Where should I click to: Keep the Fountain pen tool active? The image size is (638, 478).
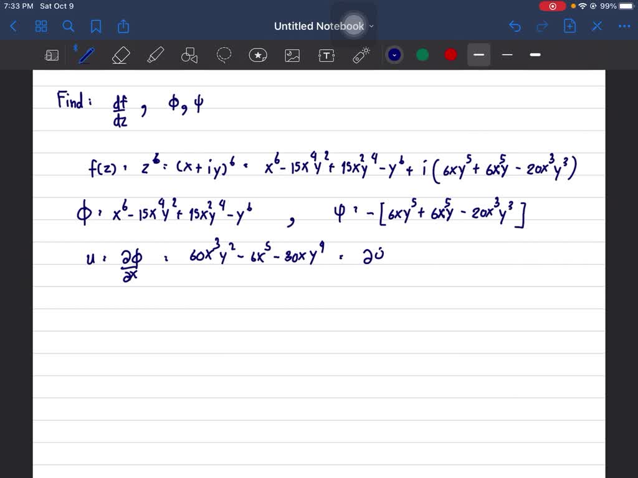click(x=85, y=55)
